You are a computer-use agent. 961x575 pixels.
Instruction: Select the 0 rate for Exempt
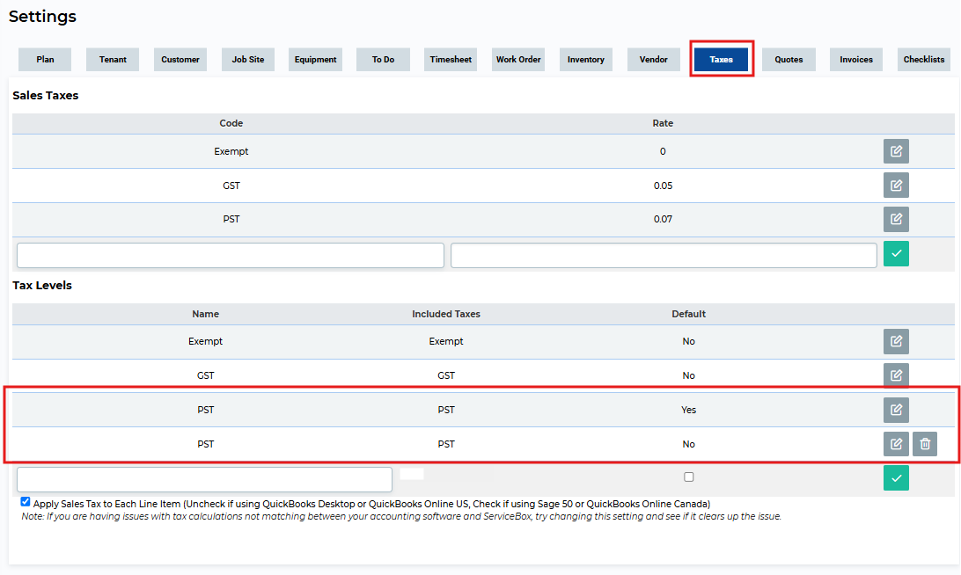pos(663,151)
